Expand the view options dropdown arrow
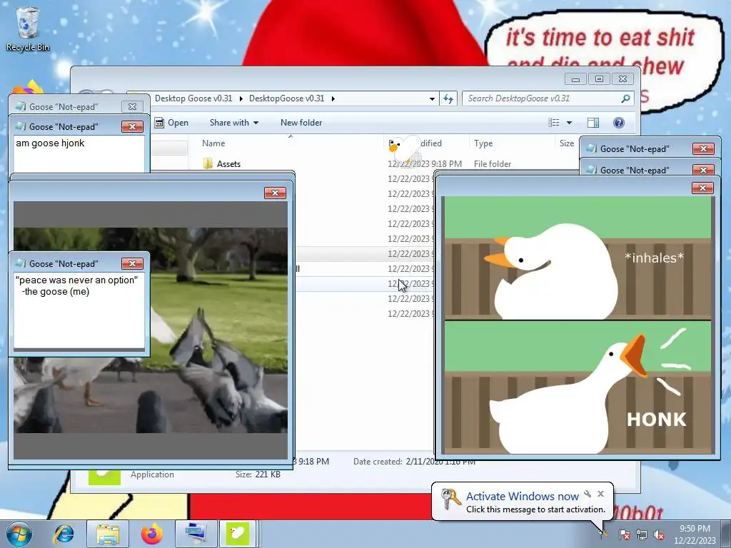This screenshot has height=548, width=731. pos(569,123)
